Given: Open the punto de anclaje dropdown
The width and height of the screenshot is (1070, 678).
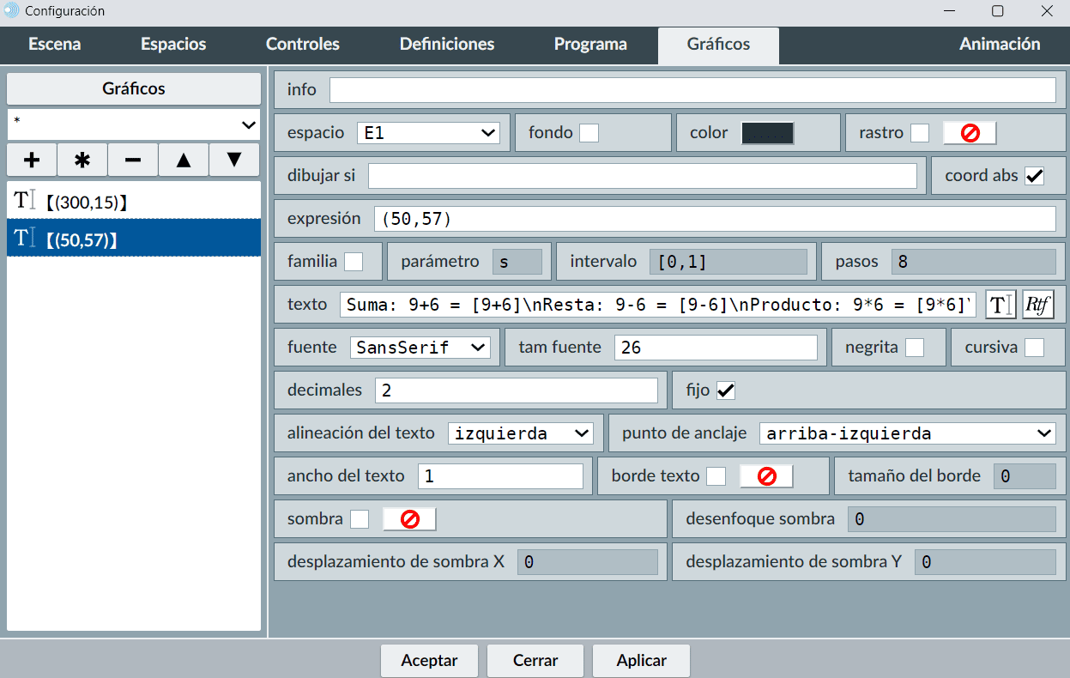Looking at the screenshot, I should point(907,433).
